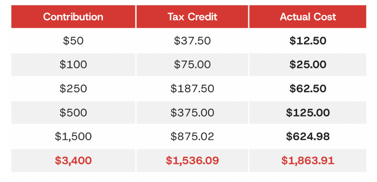Click the Tax Credit column header
The image size is (377, 182).
tap(192, 16)
